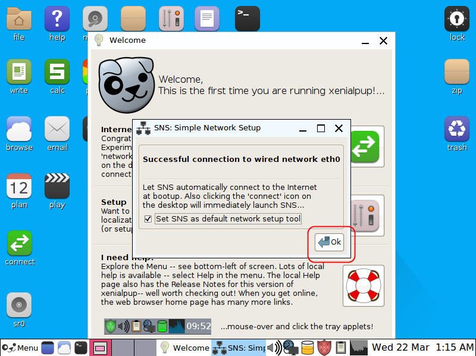Open the package box icon beside the mixer icon
The image size is (476, 356).
[133, 19]
